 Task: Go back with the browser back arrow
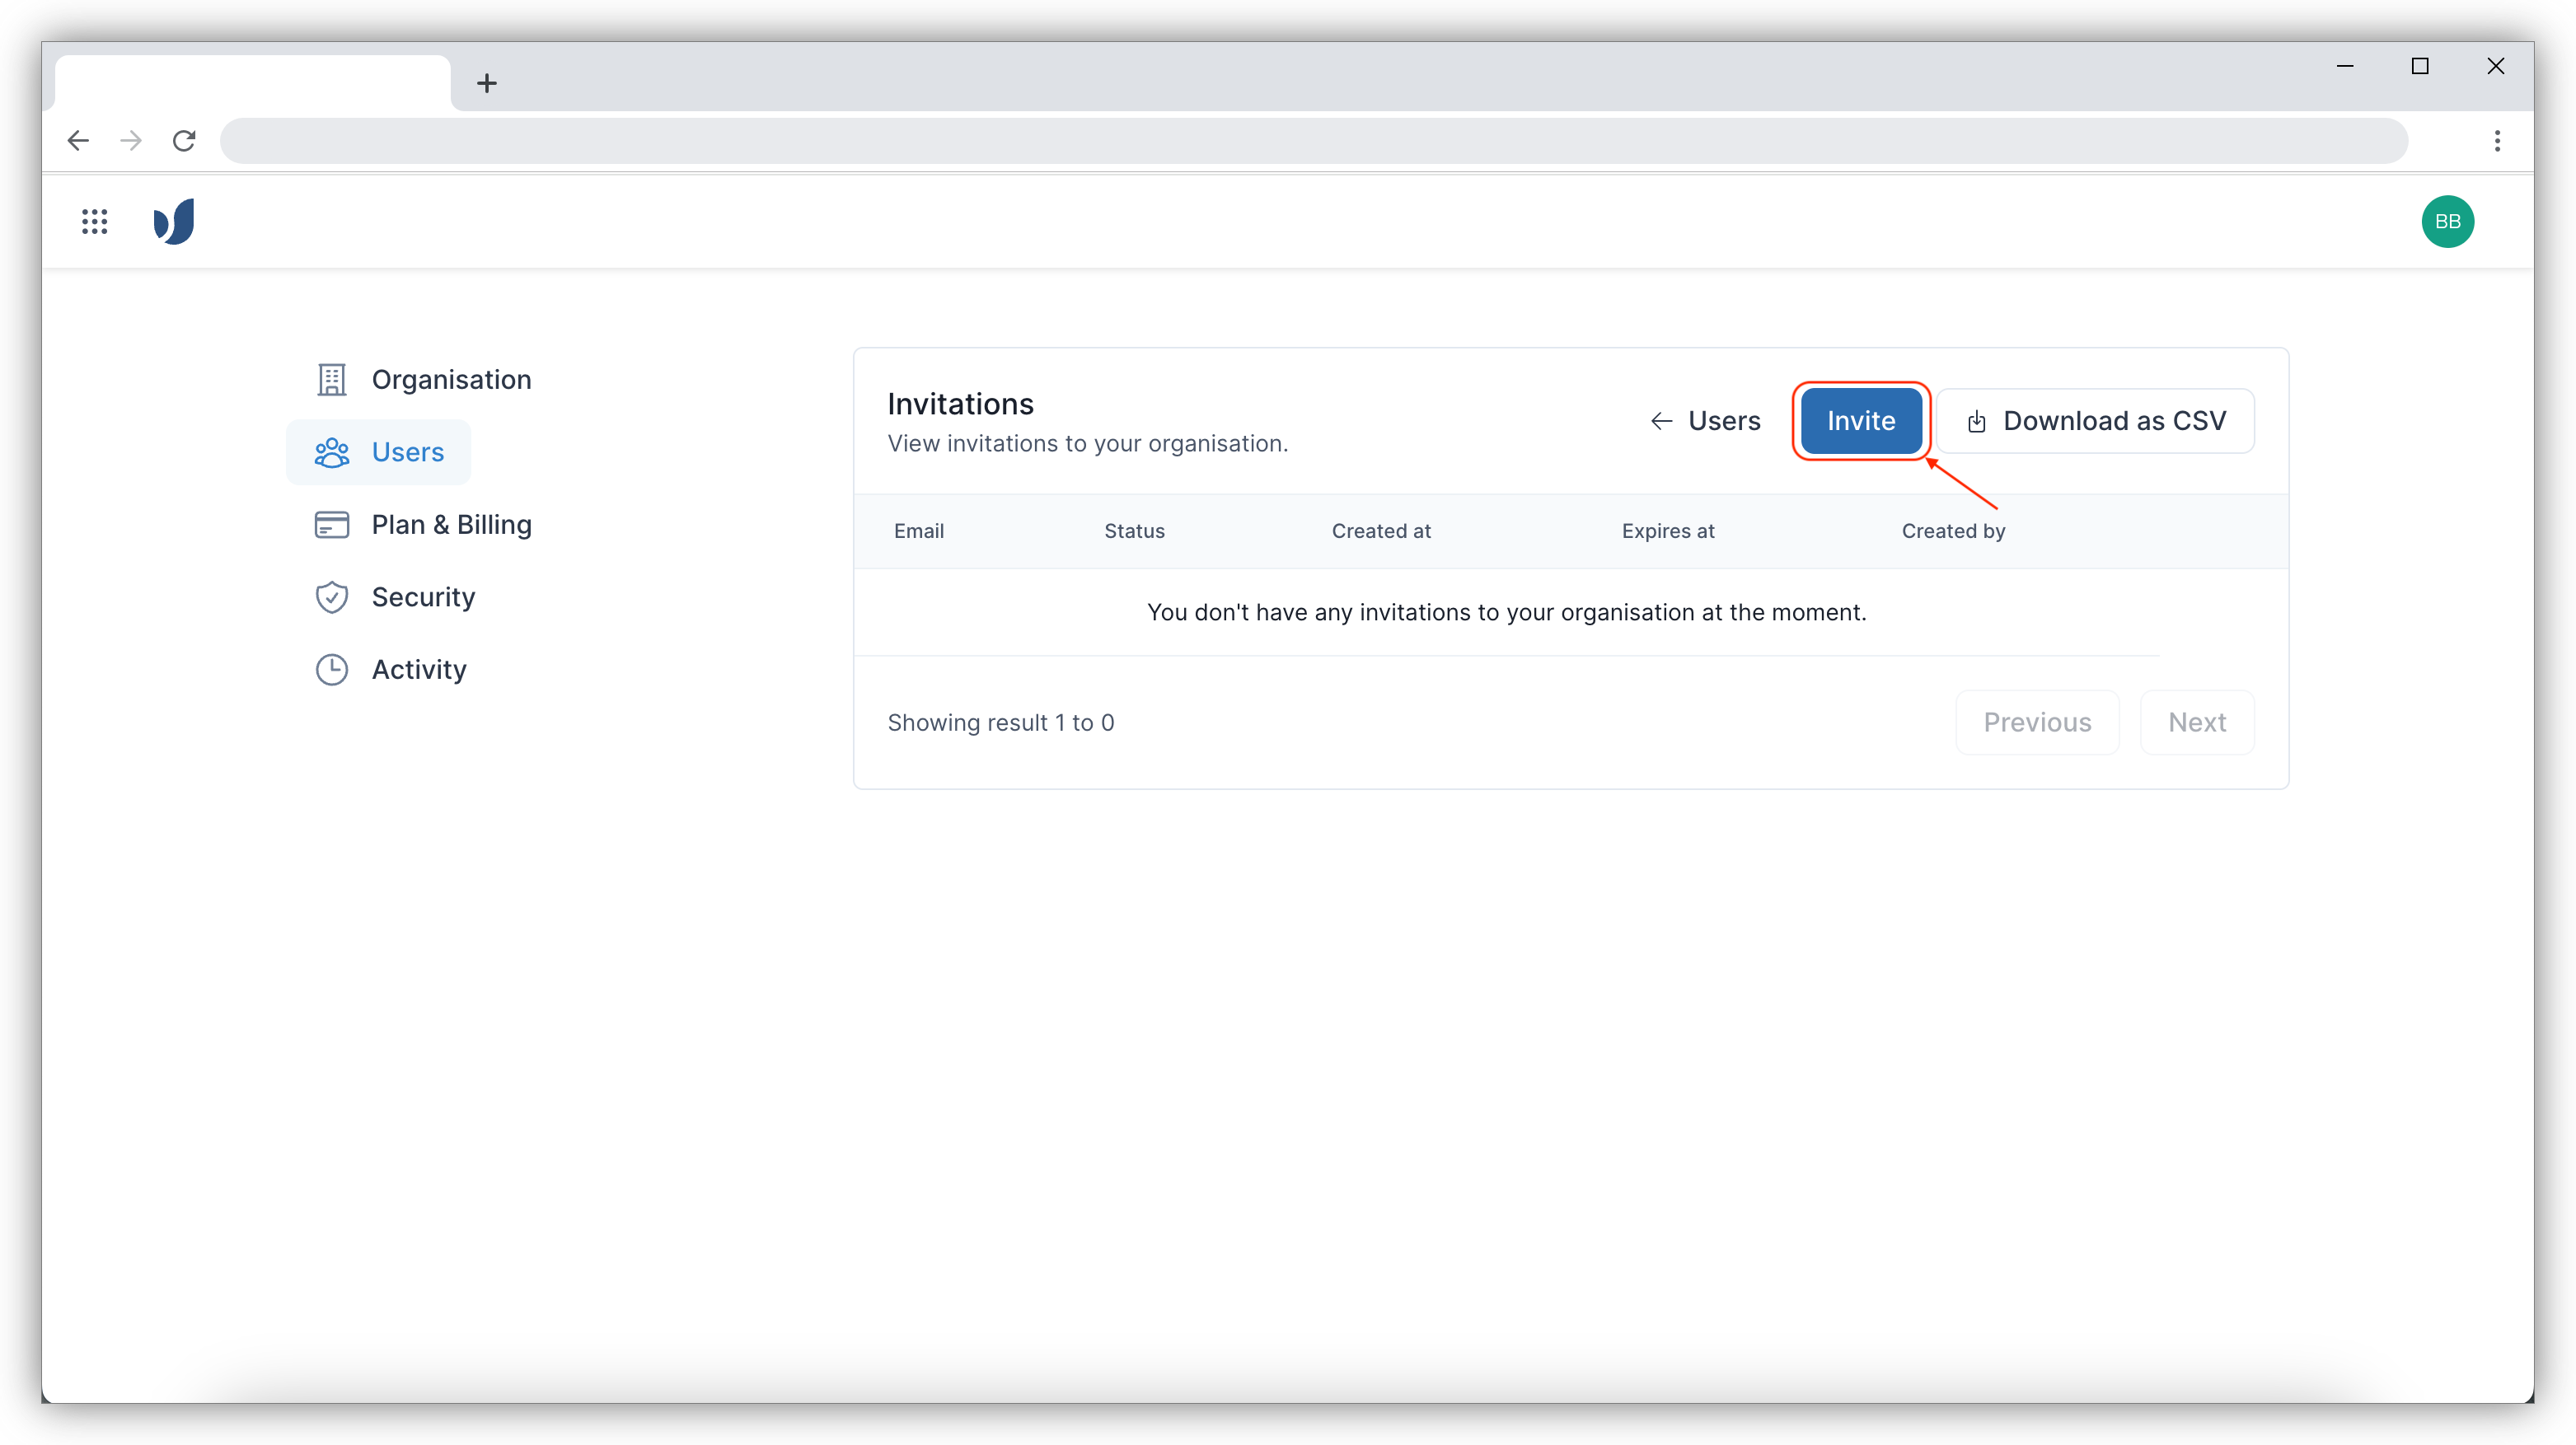click(78, 141)
